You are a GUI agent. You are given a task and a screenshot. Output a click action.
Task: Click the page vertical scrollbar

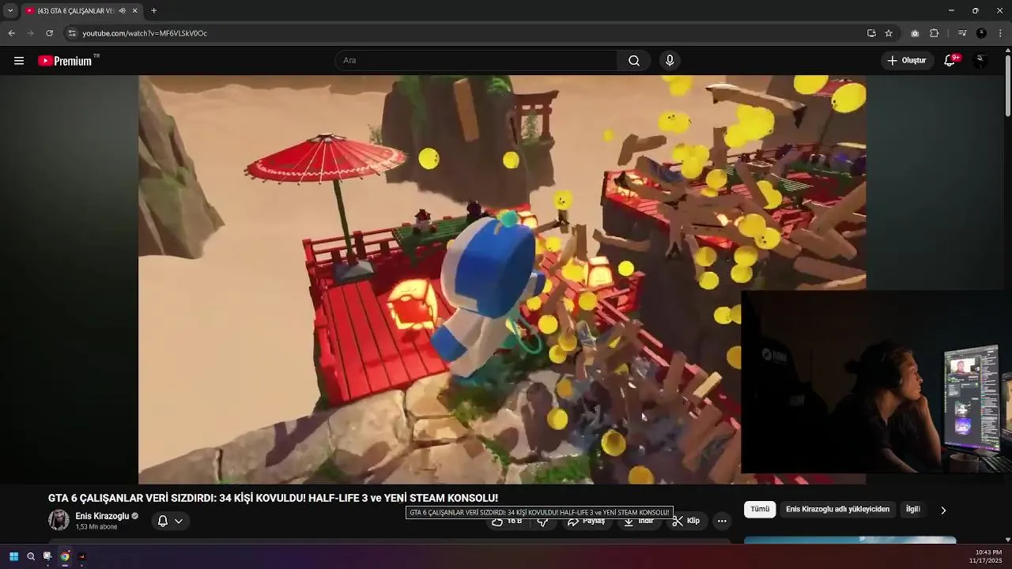coord(1007,87)
